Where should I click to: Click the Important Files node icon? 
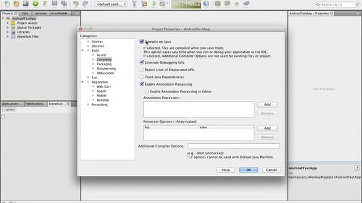(x=13, y=36)
